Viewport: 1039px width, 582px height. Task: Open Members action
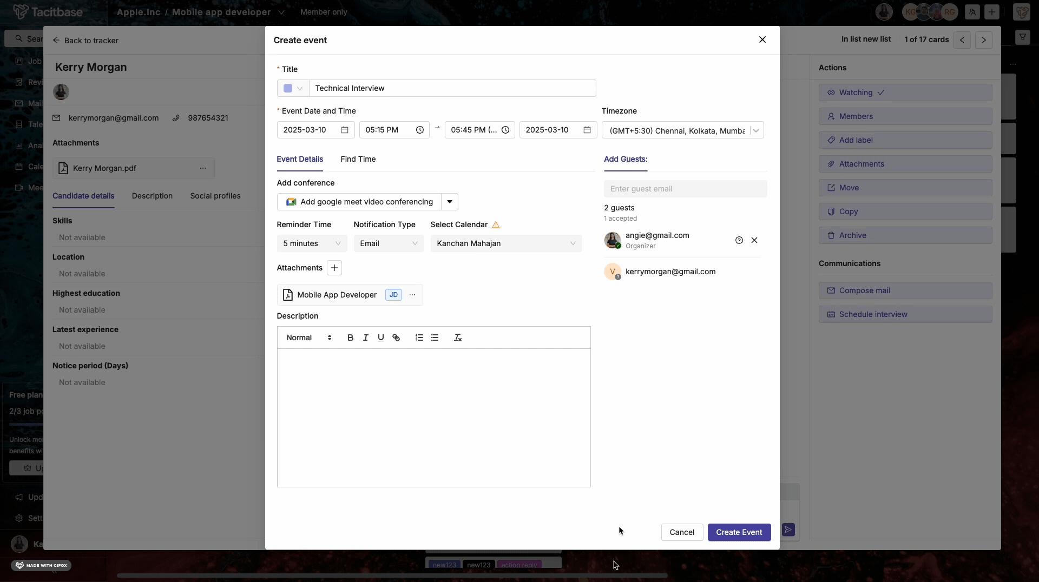pyautogui.click(x=905, y=116)
